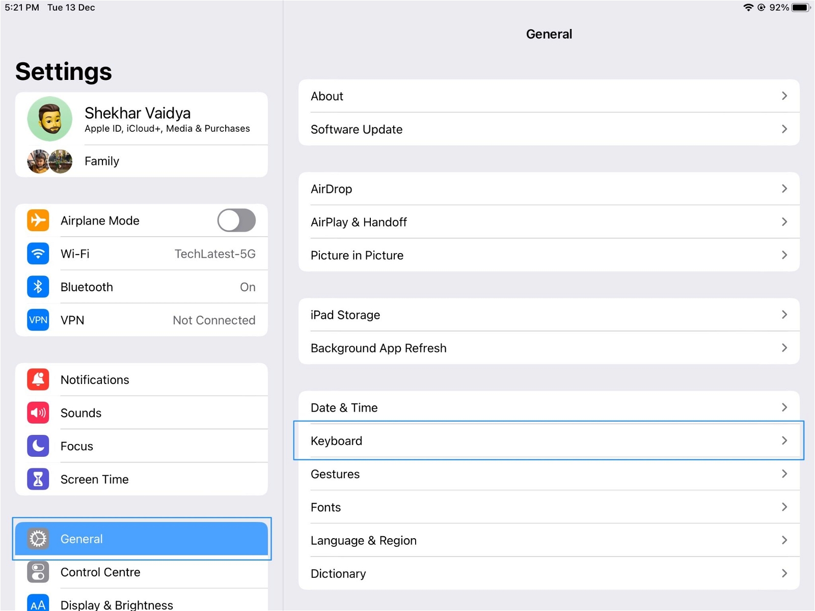Open Focus settings
The height and width of the screenshot is (611, 815).
(x=142, y=446)
